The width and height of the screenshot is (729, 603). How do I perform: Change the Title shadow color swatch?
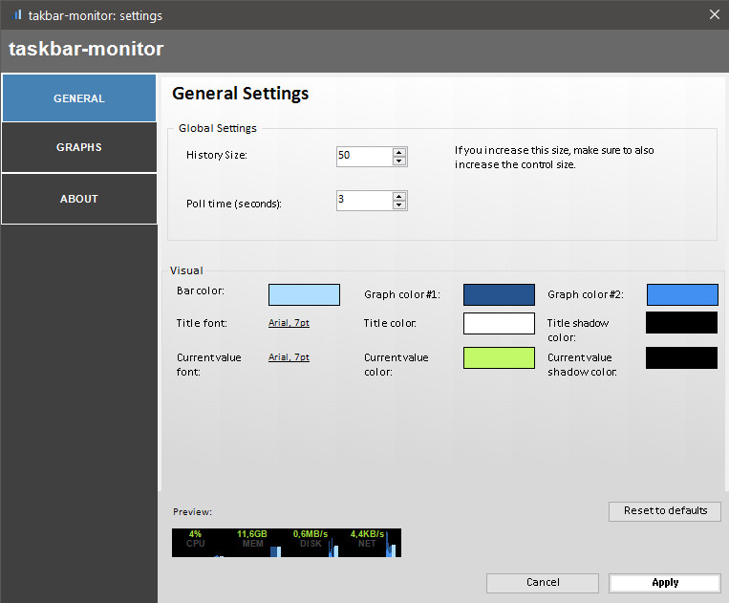click(681, 323)
